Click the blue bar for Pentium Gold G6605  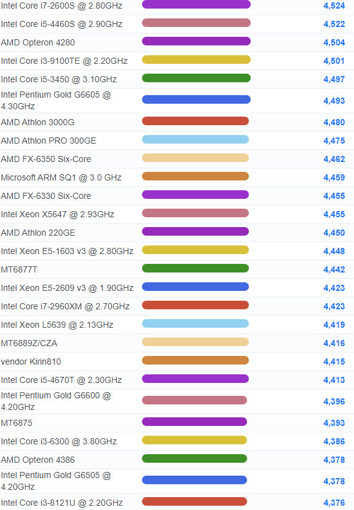point(197,99)
